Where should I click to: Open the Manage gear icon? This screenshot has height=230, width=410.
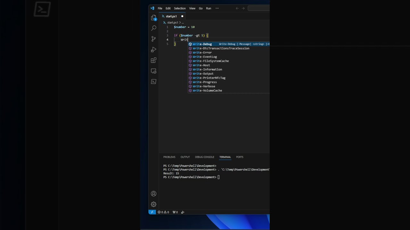[x=154, y=204]
